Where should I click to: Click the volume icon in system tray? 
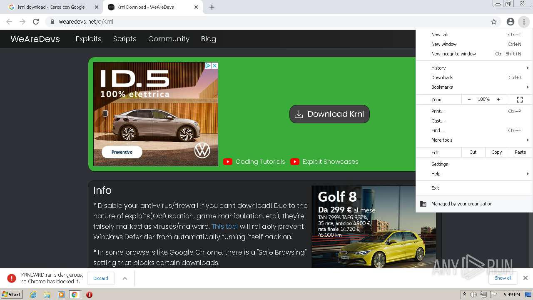[473, 295]
